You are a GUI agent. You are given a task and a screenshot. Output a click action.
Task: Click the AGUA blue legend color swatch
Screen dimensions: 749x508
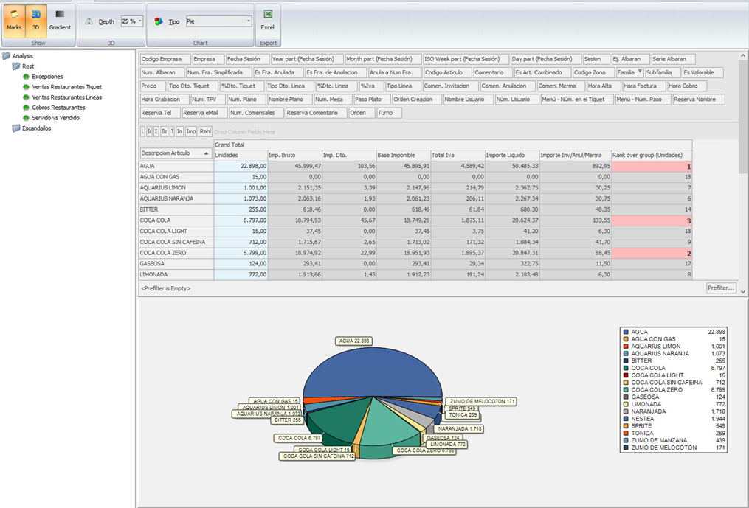(626, 332)
